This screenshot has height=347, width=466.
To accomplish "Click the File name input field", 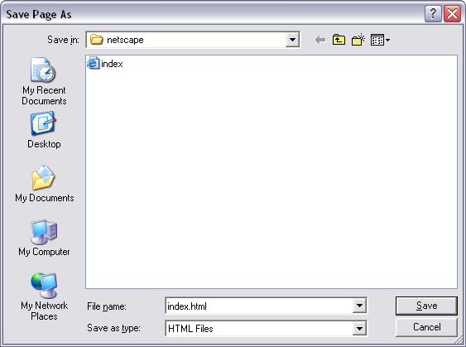I will pyautogui.click(x=259, y=306).
